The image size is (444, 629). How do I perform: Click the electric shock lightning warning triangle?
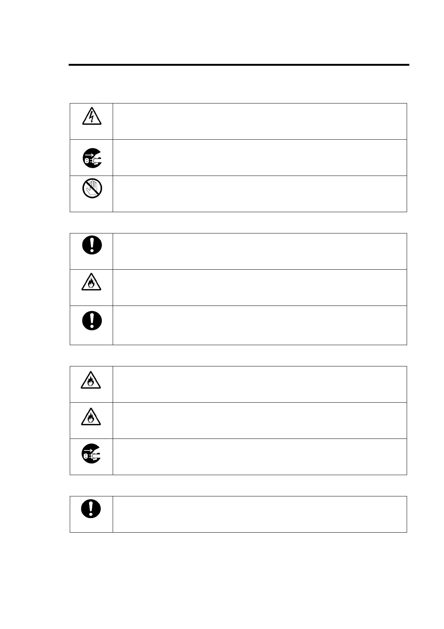(91, 116)
